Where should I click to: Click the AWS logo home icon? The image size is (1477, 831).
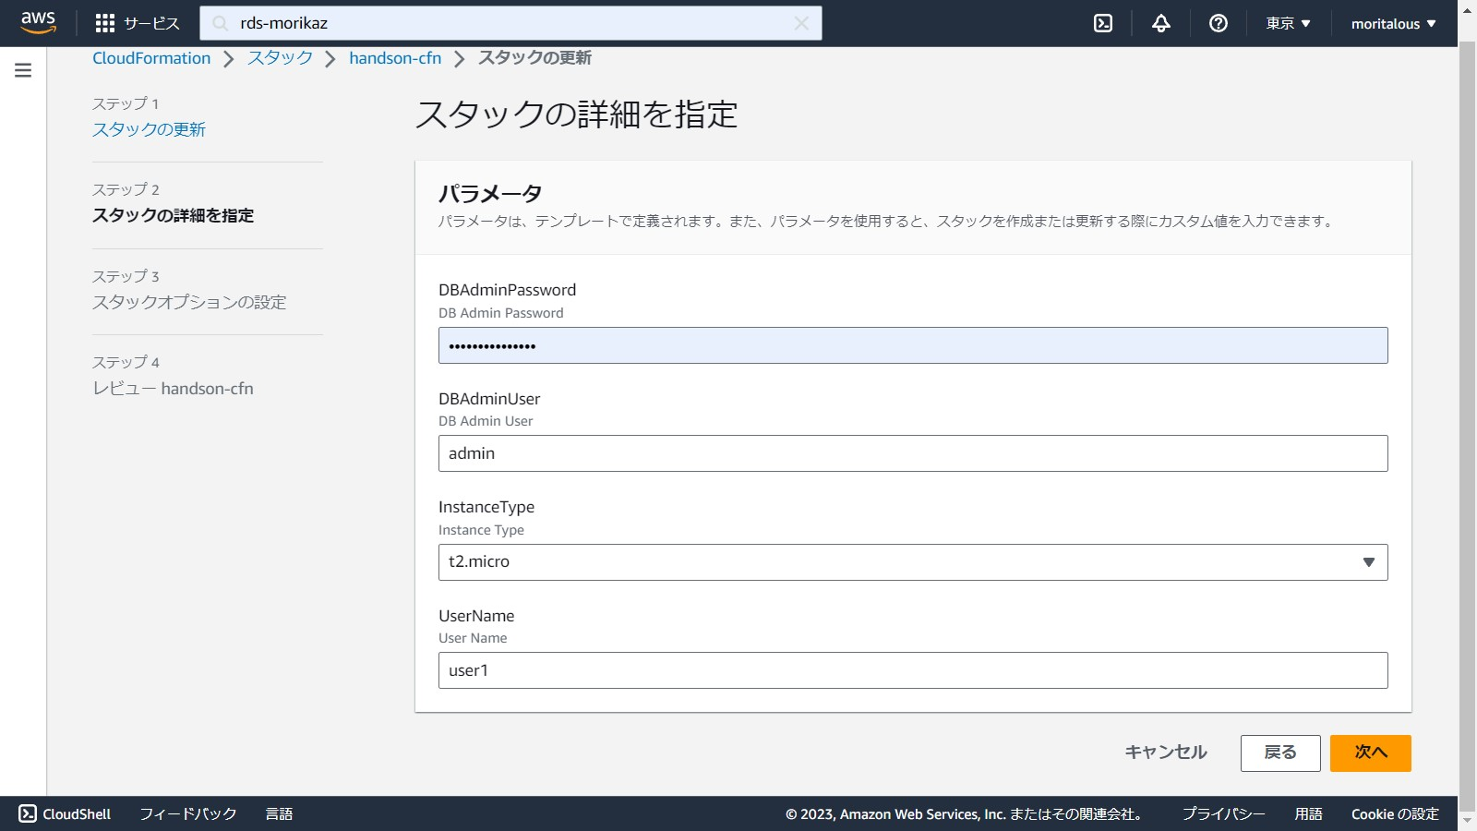point(38,22)
